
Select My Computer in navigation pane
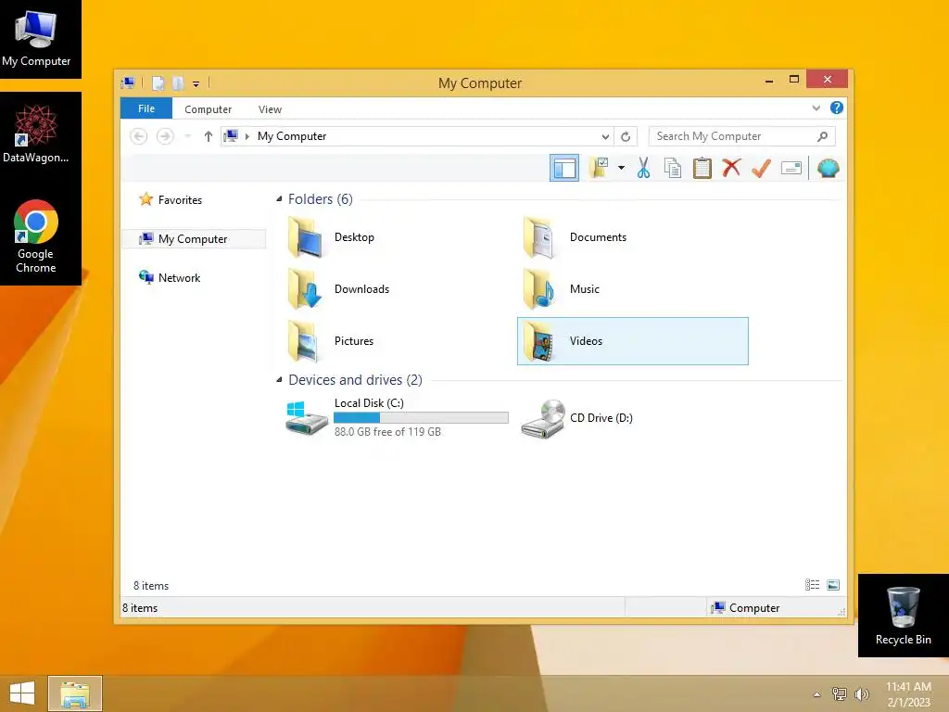coord(194,238)
